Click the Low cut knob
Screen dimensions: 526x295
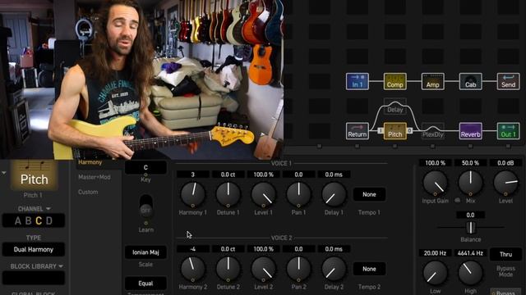pyautogui.click(x=435, y=273)
